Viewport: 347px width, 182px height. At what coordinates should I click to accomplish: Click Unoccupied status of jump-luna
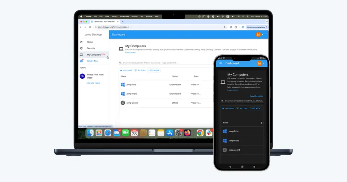[175, 84]
